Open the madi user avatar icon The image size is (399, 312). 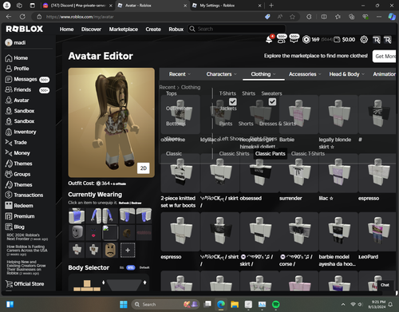click(9, 42)
